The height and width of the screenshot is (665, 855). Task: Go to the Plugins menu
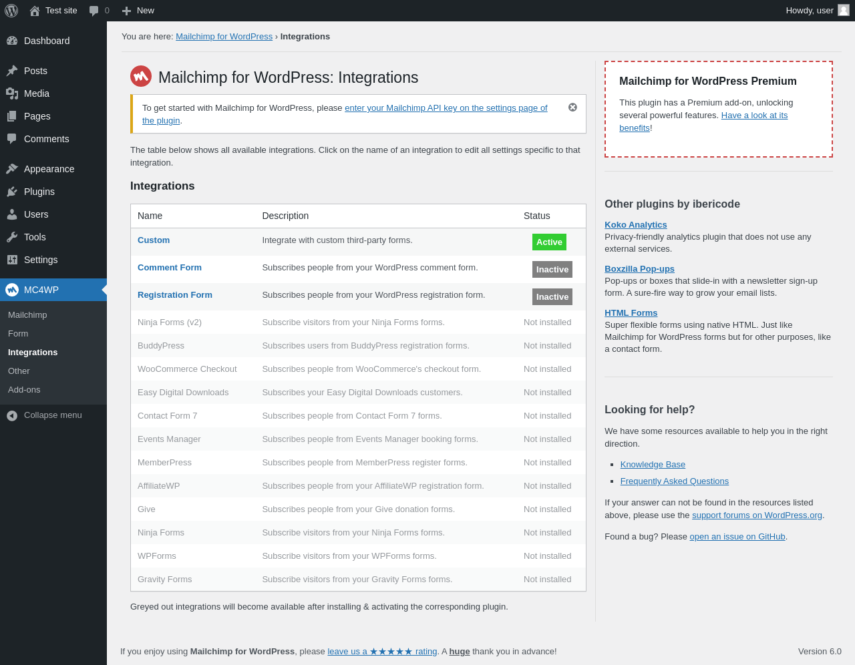click(53, 192)
